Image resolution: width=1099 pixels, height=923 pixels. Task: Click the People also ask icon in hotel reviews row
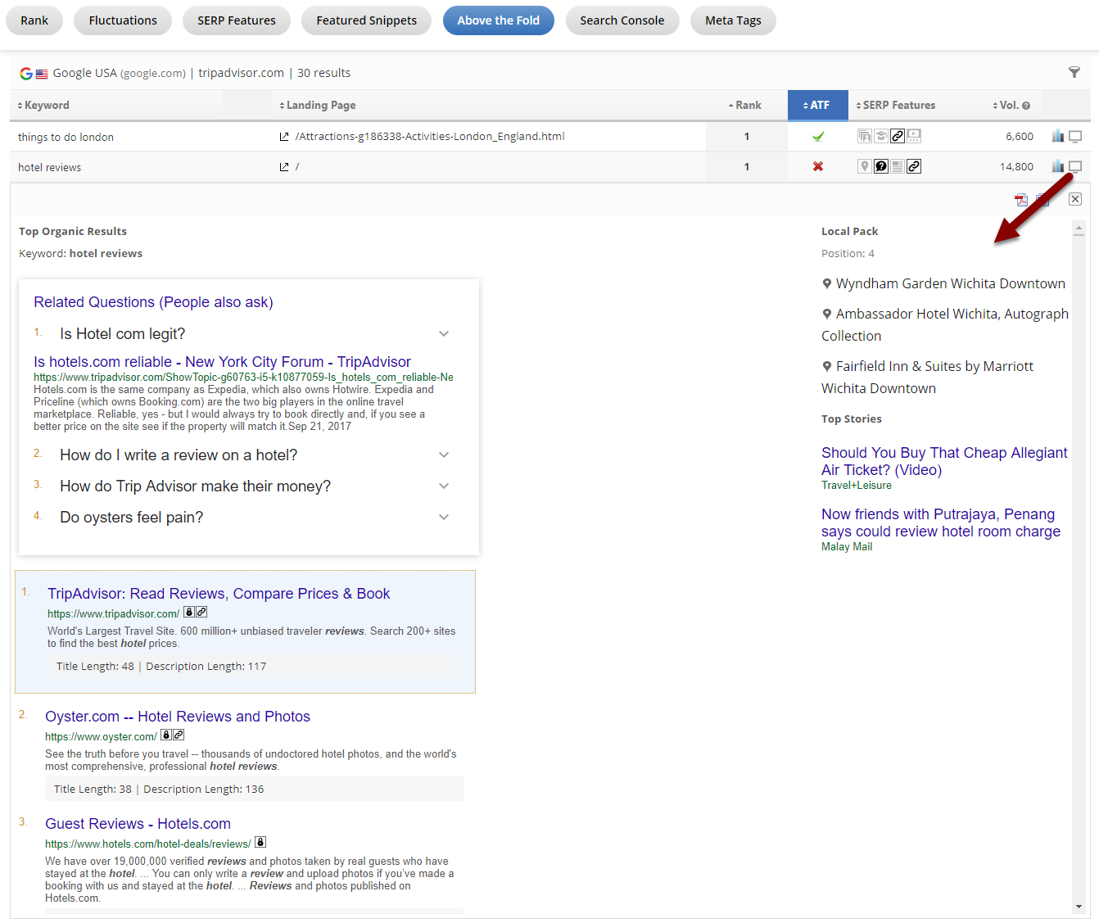(881, 166)
